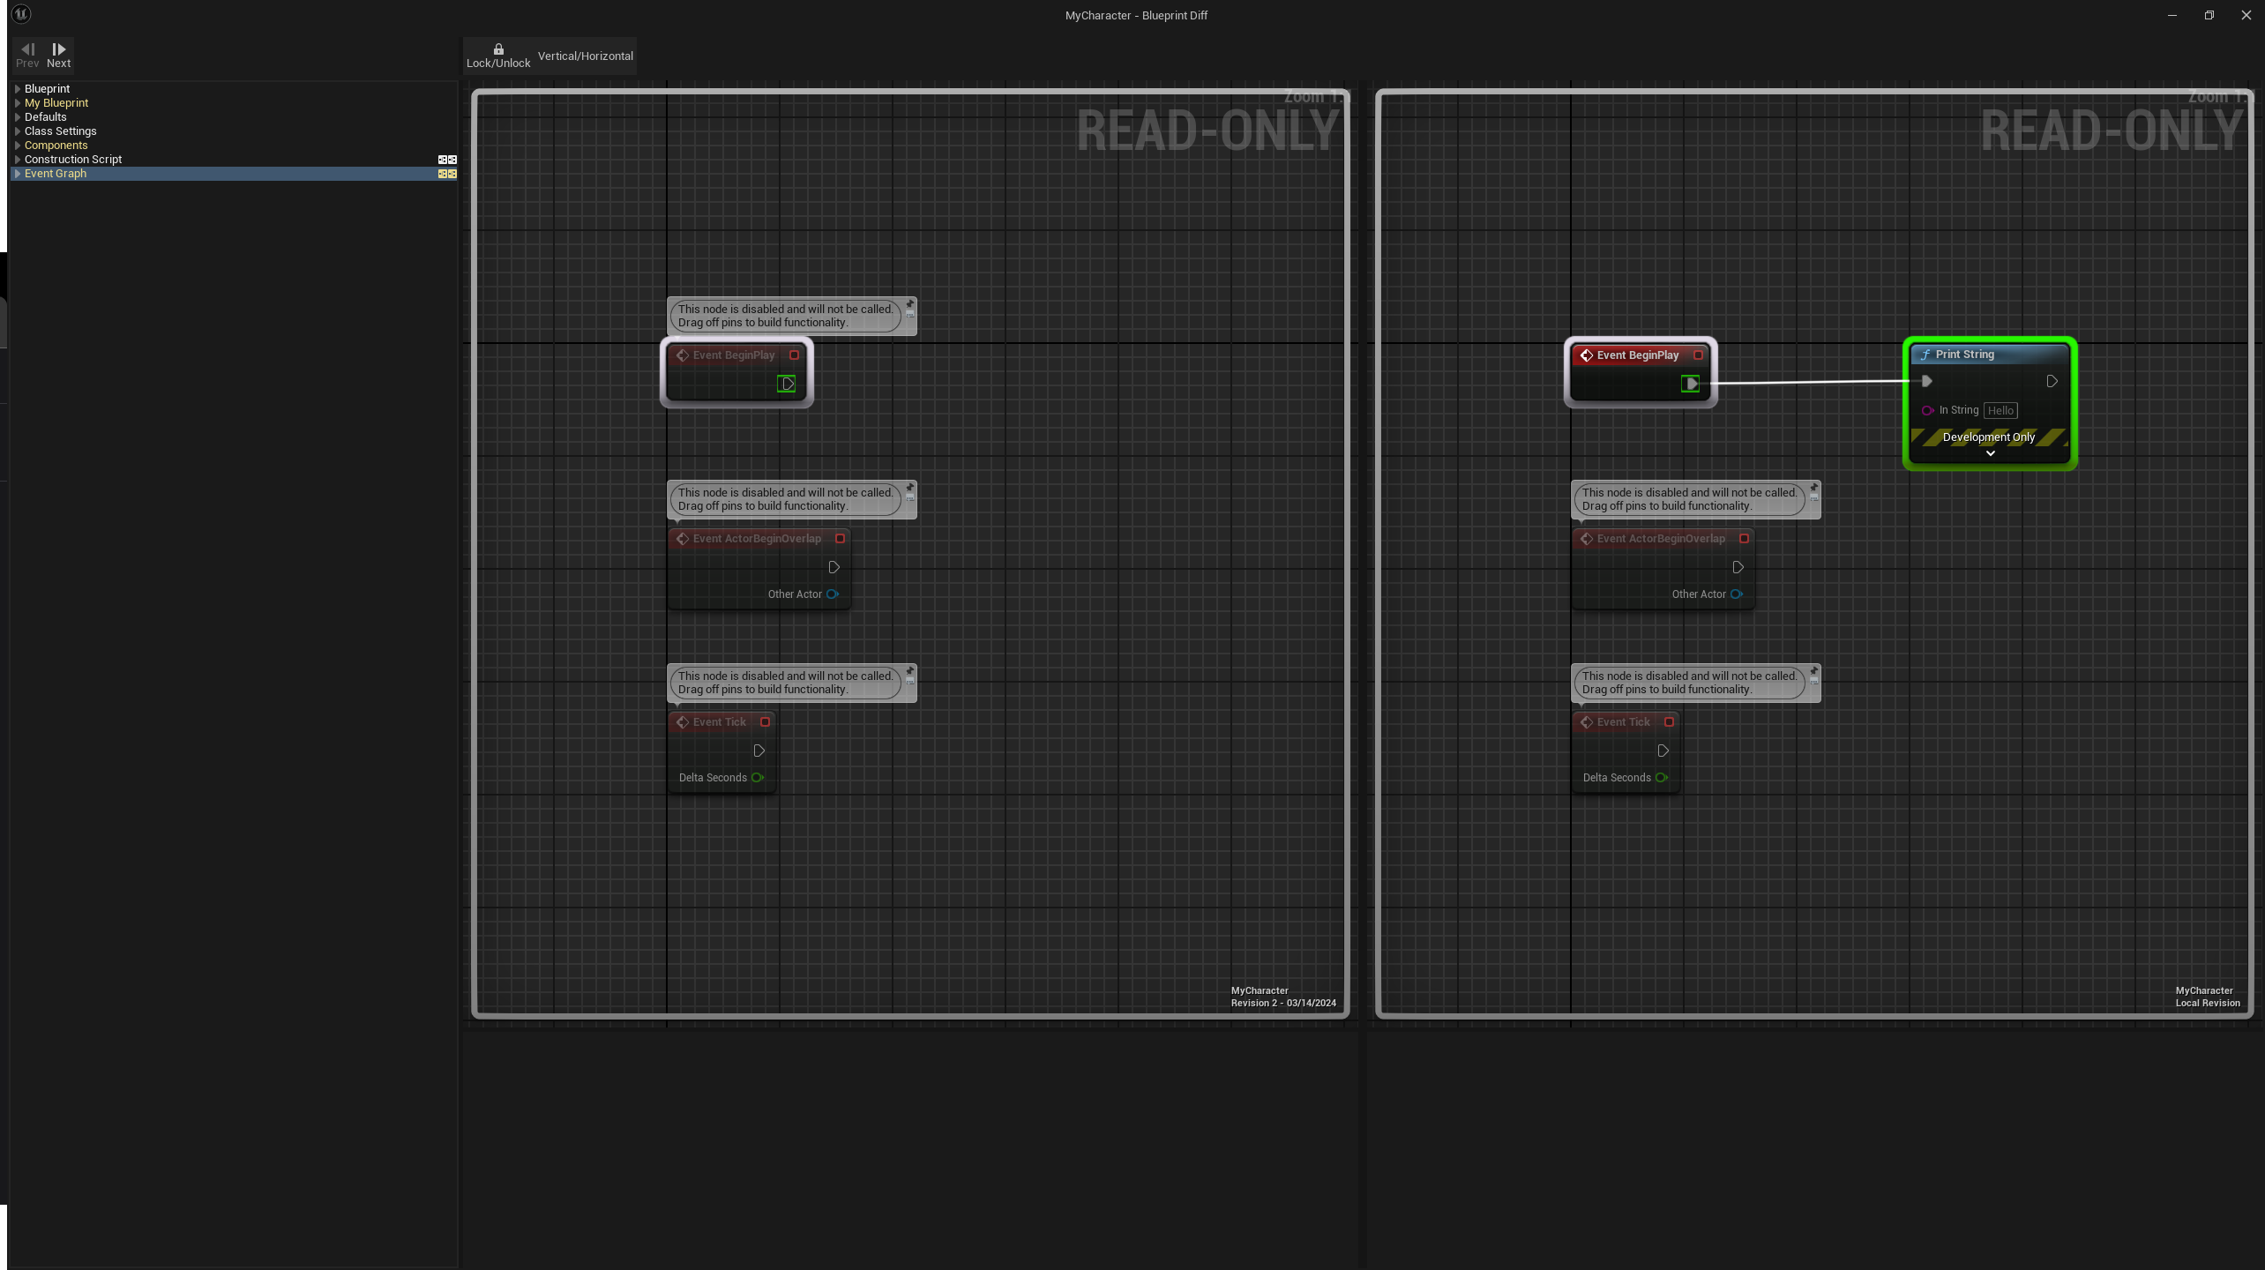Pin ActorBeginOverlap comment bubble in right graph
This screenshot has height=1270, width=2265.
pyautogui.click(x=1814, y=488)
